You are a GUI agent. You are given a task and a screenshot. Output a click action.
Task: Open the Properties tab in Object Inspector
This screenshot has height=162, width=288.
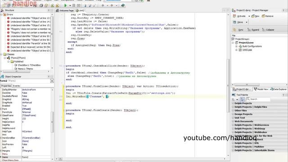(6, 86)
